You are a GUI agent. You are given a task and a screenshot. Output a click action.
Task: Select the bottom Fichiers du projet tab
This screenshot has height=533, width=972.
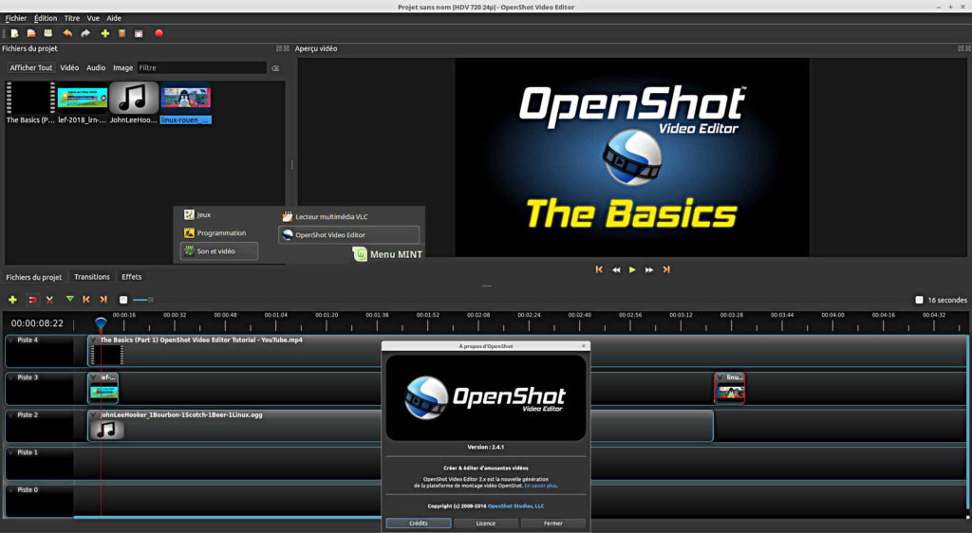[x=34, y=277]
